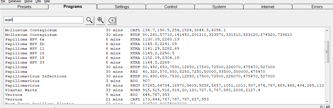Click the 33 mins duration value

[x=114, y=90]
